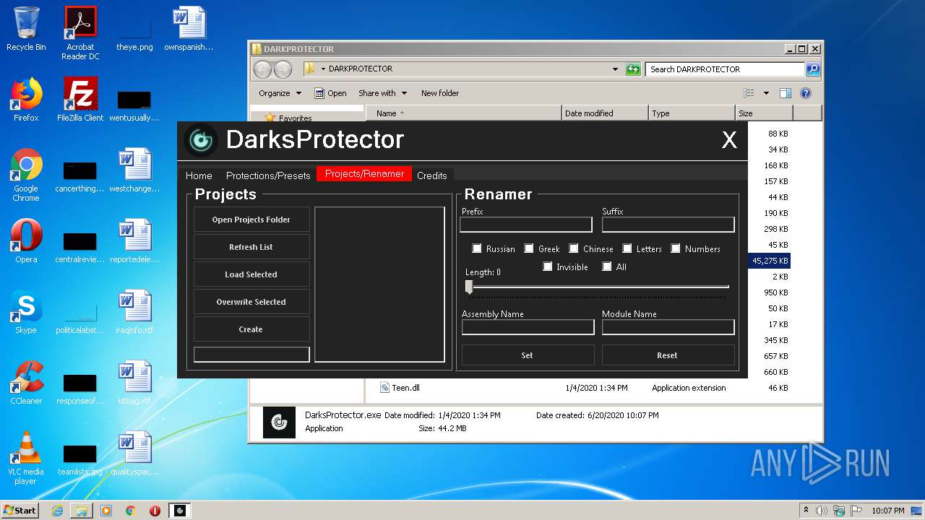Select the reportedele Word document
This screenshot has height=520, width=925.
[134, 241]
